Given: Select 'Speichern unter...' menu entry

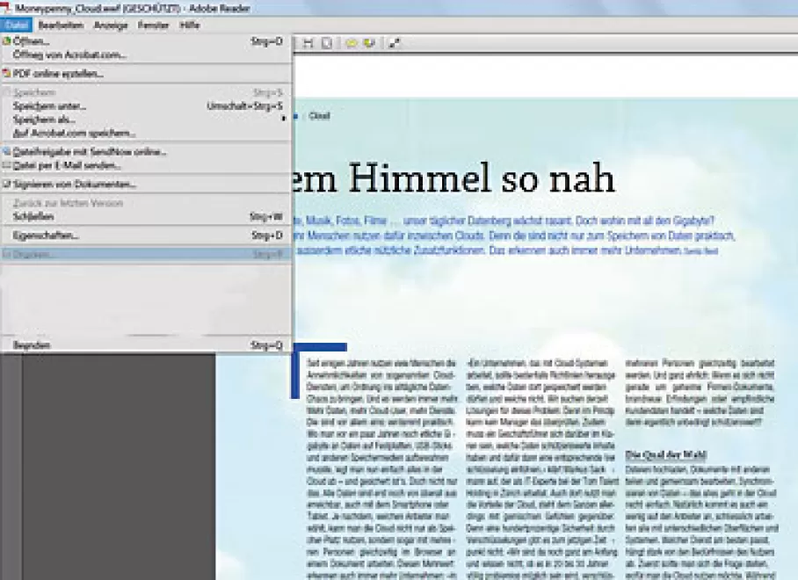Looking at the screenshot, I should pos(49,106).
